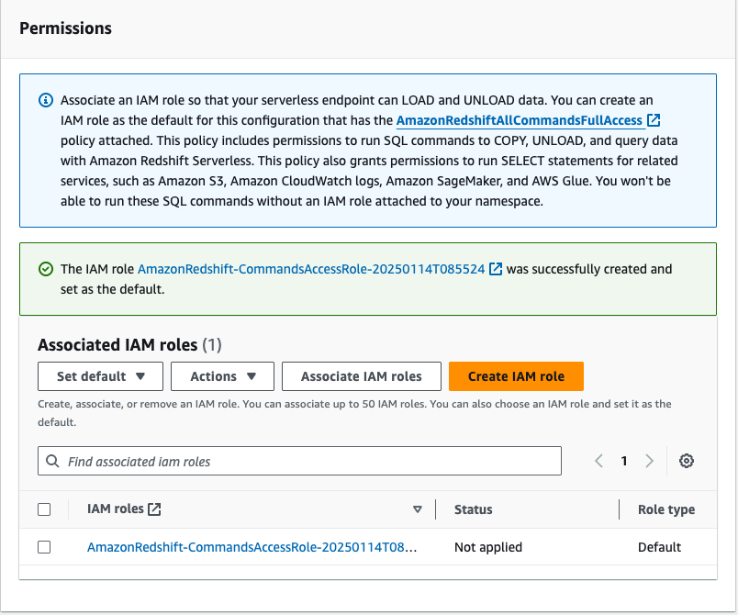Click the Status column header
This screenshot has width=738, height=615.
click(474, 509)
